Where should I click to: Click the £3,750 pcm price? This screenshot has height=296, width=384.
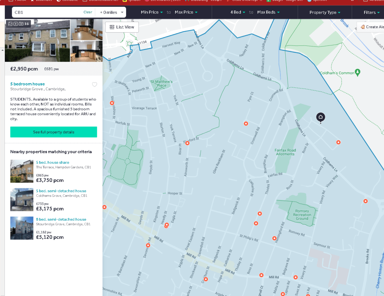point(50,180)
